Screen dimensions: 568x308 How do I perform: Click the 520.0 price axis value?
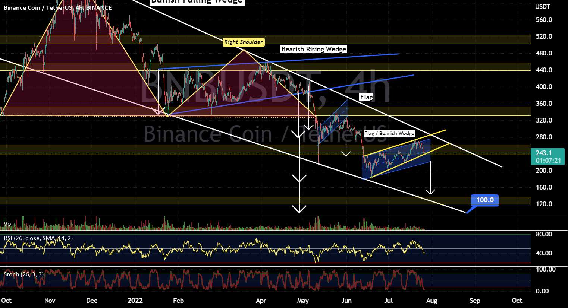[544, 36]
